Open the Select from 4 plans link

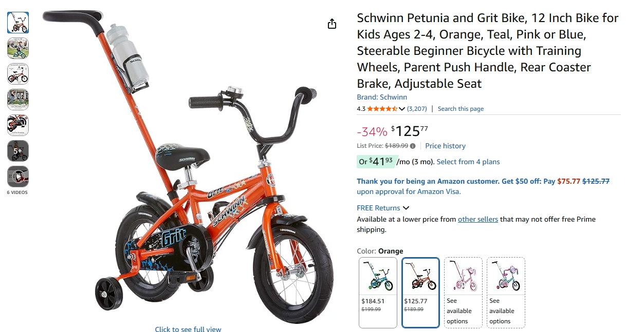(468, 162)
